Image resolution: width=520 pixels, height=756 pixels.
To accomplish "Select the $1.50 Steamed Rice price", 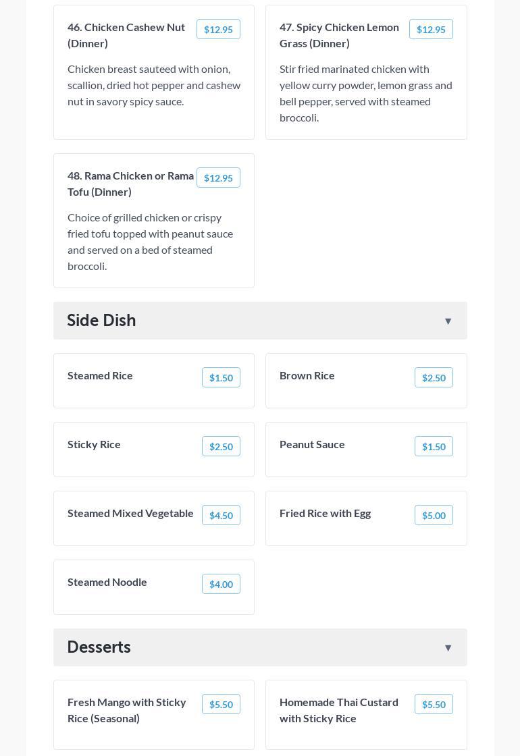I will [x=221, y=378].
